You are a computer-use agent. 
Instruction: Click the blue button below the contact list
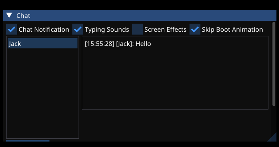click(28, 141)
